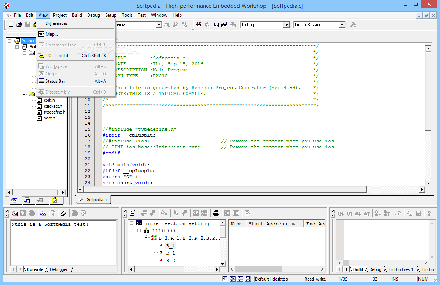The image size is (440, 285).
Task: Switch to Test tab icon in workspace
Action: [x=55, y=200]
